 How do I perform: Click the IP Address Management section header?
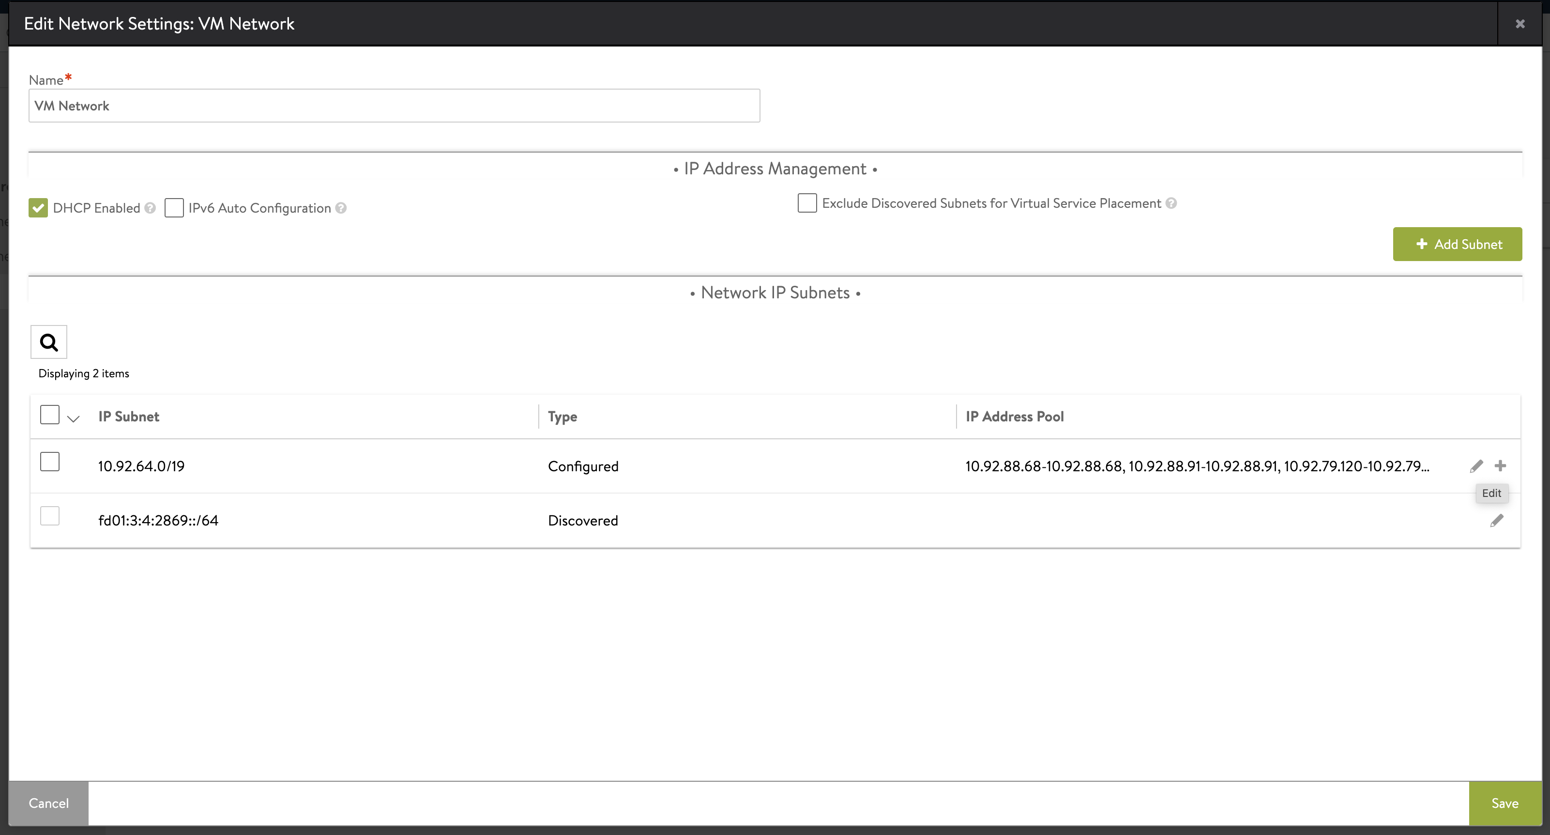pos(775,168)
